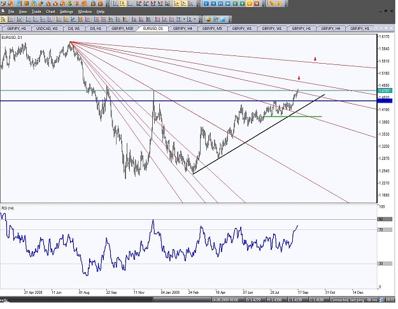Select the crosshair tool beside the cursor
This screenshot has width=398, height=309.
(10, 19)
